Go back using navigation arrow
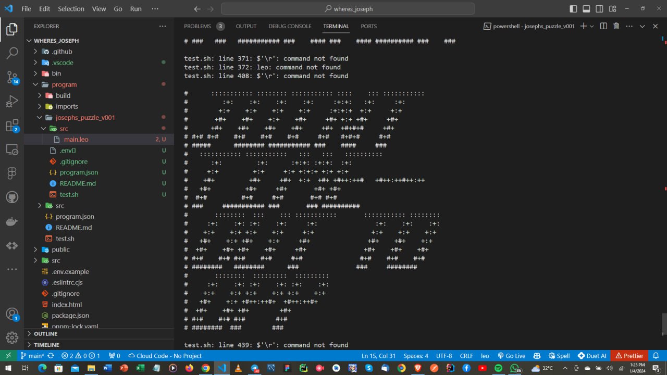Screen dimensions: 667x375 (197, 9)
